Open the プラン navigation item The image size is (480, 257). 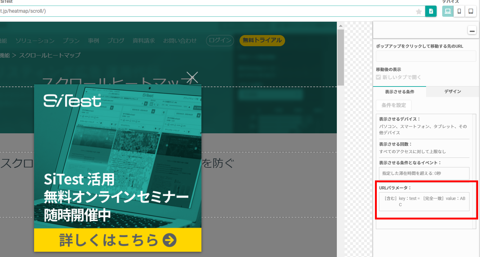(x=71, y=41)
